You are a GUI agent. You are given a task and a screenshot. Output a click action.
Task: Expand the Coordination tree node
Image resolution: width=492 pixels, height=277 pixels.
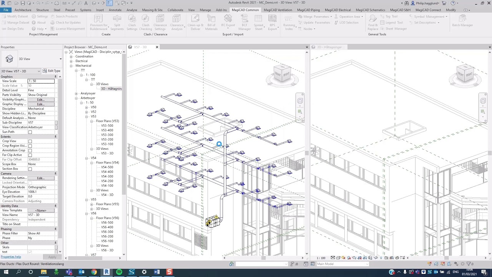(71, 57)
